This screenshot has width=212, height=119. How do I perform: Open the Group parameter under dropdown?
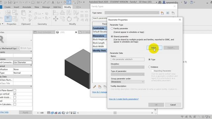click(x=128, y=82)
